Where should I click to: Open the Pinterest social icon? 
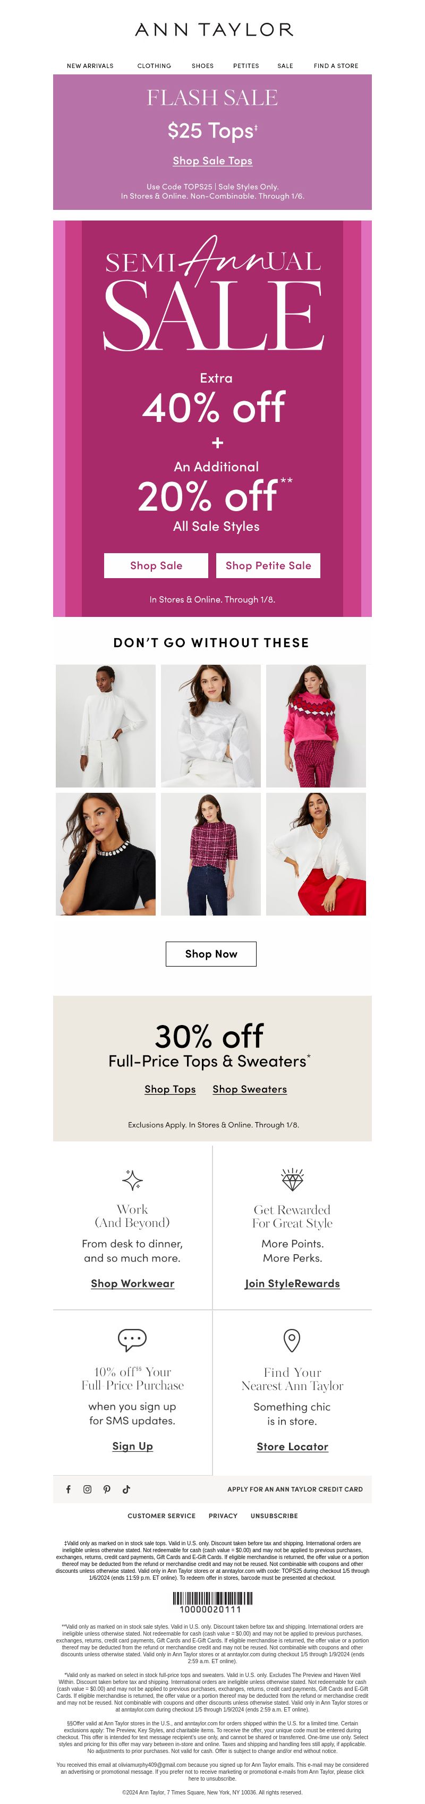(x=106, y=1489)
